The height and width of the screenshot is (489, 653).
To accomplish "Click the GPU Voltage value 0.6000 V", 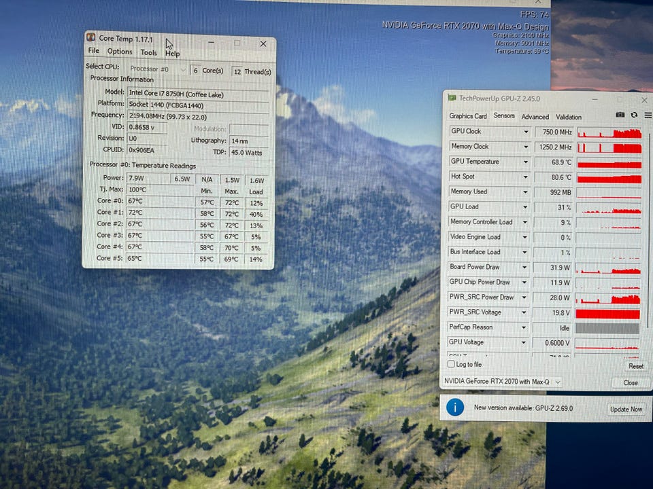I will pos(552,343).
